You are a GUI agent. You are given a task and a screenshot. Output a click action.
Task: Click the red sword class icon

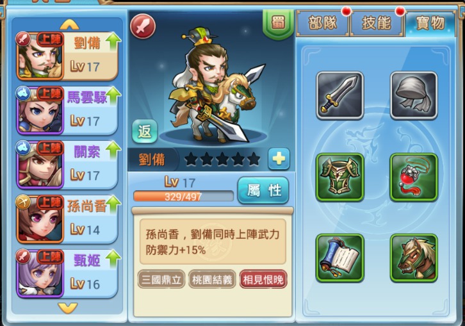click(143, 26)
